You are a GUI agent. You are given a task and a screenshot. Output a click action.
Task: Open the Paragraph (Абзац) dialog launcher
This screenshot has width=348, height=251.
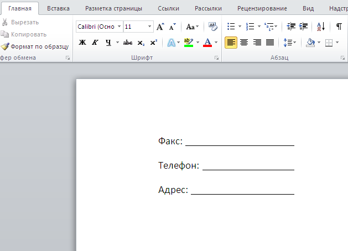[342, 58]
